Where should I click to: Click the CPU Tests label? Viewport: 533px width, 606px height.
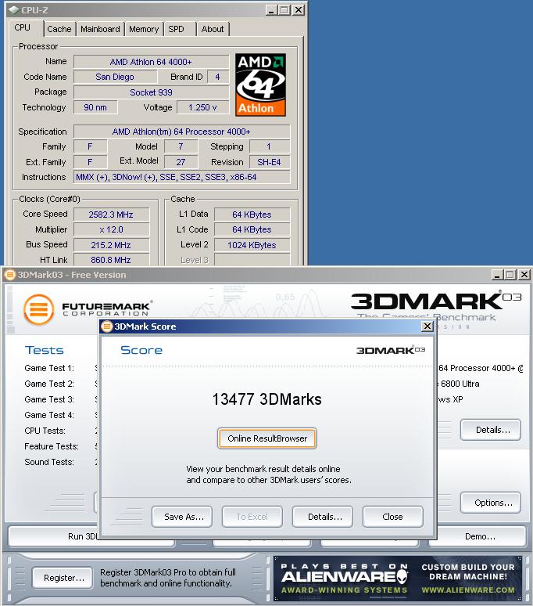pos(45,431)
